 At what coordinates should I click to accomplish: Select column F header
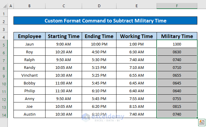coord(177,6)
